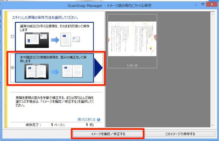Click イメージを確認／修正する button
219x141 pixels.
[108, 134]
